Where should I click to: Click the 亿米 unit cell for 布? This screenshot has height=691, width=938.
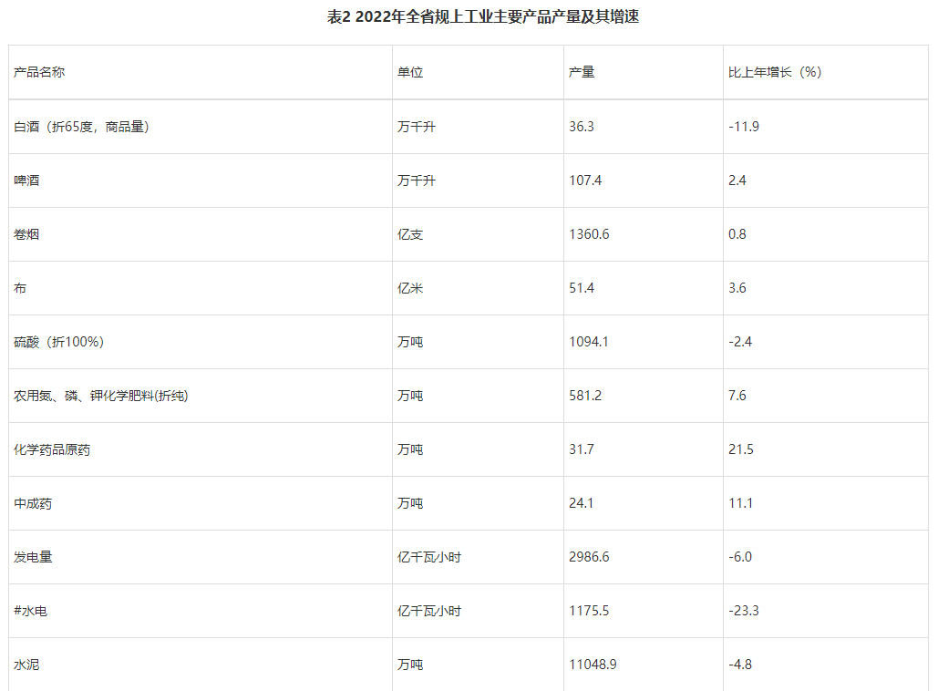coord(410,288)
